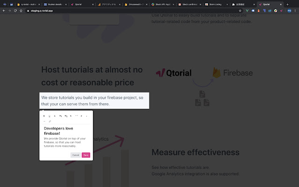Image resolution: width=299 pixels, height=187 pixels.
Task: Switch to the アナリティクス tab
Action: click(x=109, y=4)
